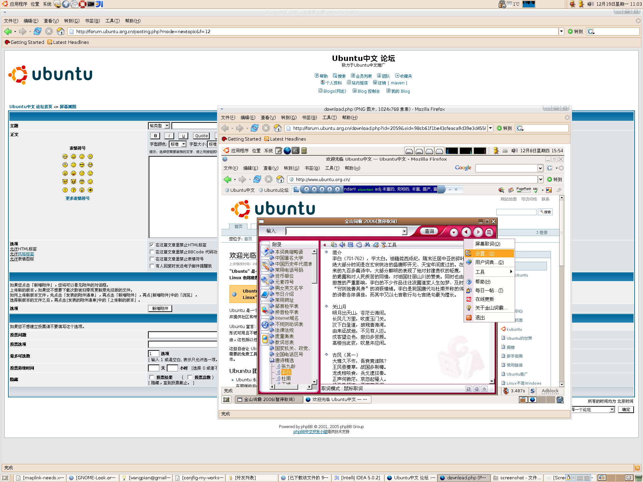Open the Back history arrow in the download.php window
This screenshot has height=482, width=643.
click(232, 129)
